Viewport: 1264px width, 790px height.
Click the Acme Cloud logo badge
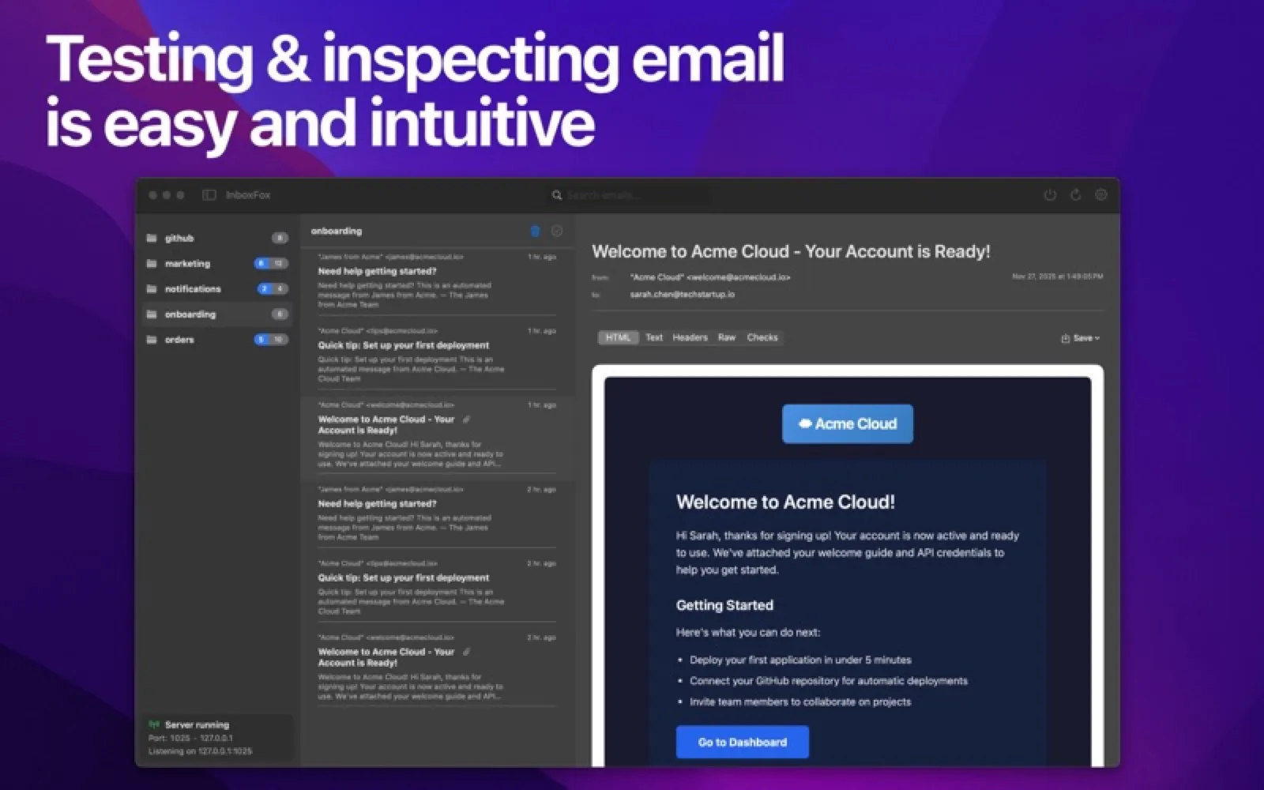coord(848,424)
